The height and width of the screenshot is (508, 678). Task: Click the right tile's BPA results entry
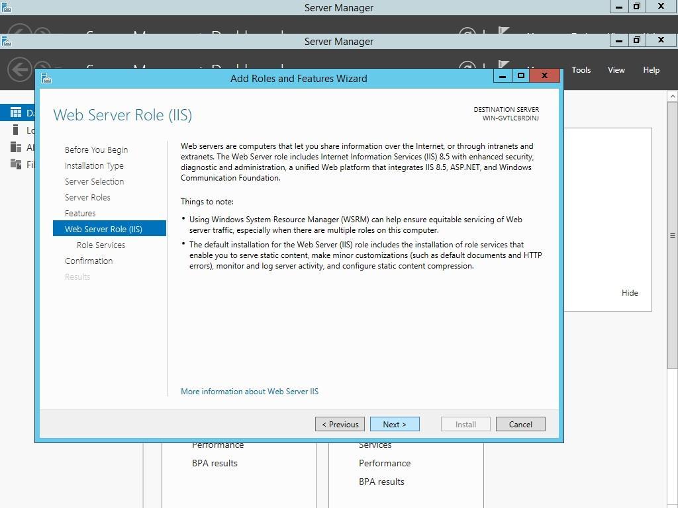(x=381, y=482)
